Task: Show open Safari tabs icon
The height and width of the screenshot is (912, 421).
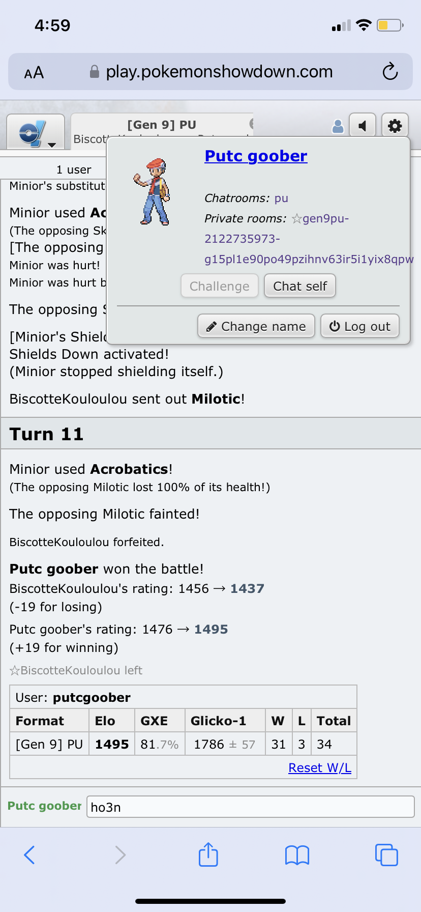Action: 386,855
